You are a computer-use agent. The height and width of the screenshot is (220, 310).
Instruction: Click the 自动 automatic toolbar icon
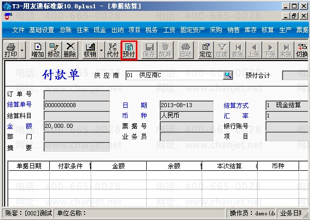186,50
